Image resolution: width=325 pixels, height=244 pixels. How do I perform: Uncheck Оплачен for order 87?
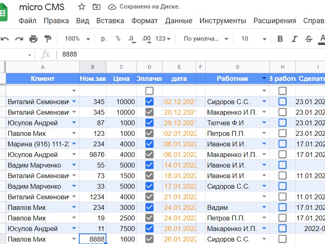click(x=149, y=123)
